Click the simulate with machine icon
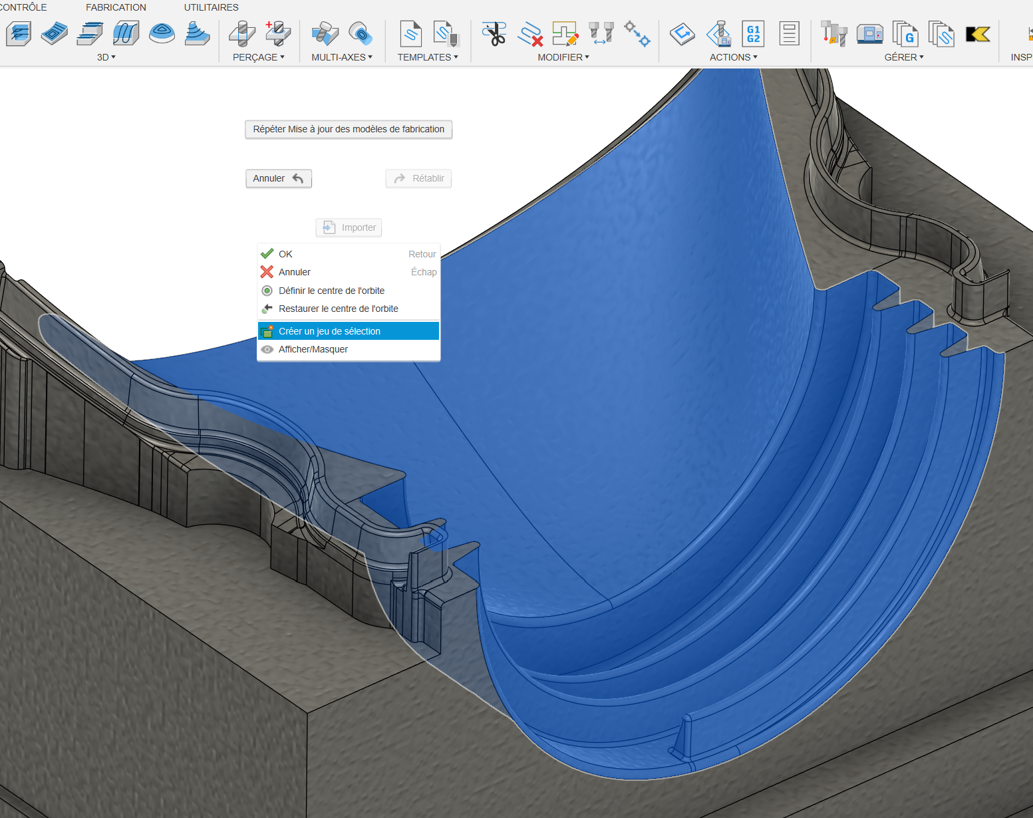This screenshot has height=818, width=1033. (719, 33)
